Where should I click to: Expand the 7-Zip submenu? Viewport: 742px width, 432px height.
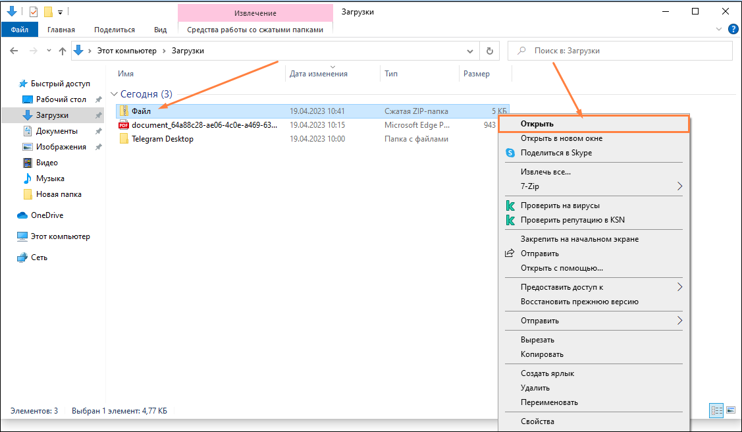point(679,186)
